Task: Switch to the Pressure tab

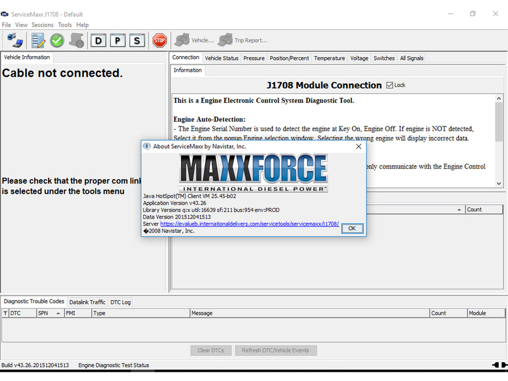Action: tap(254, 58)
